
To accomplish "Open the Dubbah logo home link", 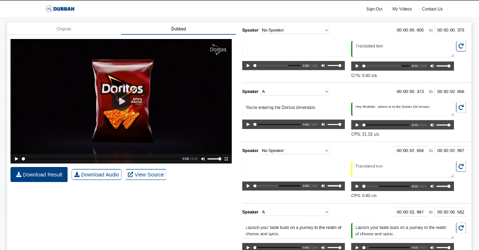I will click(60, 9).
